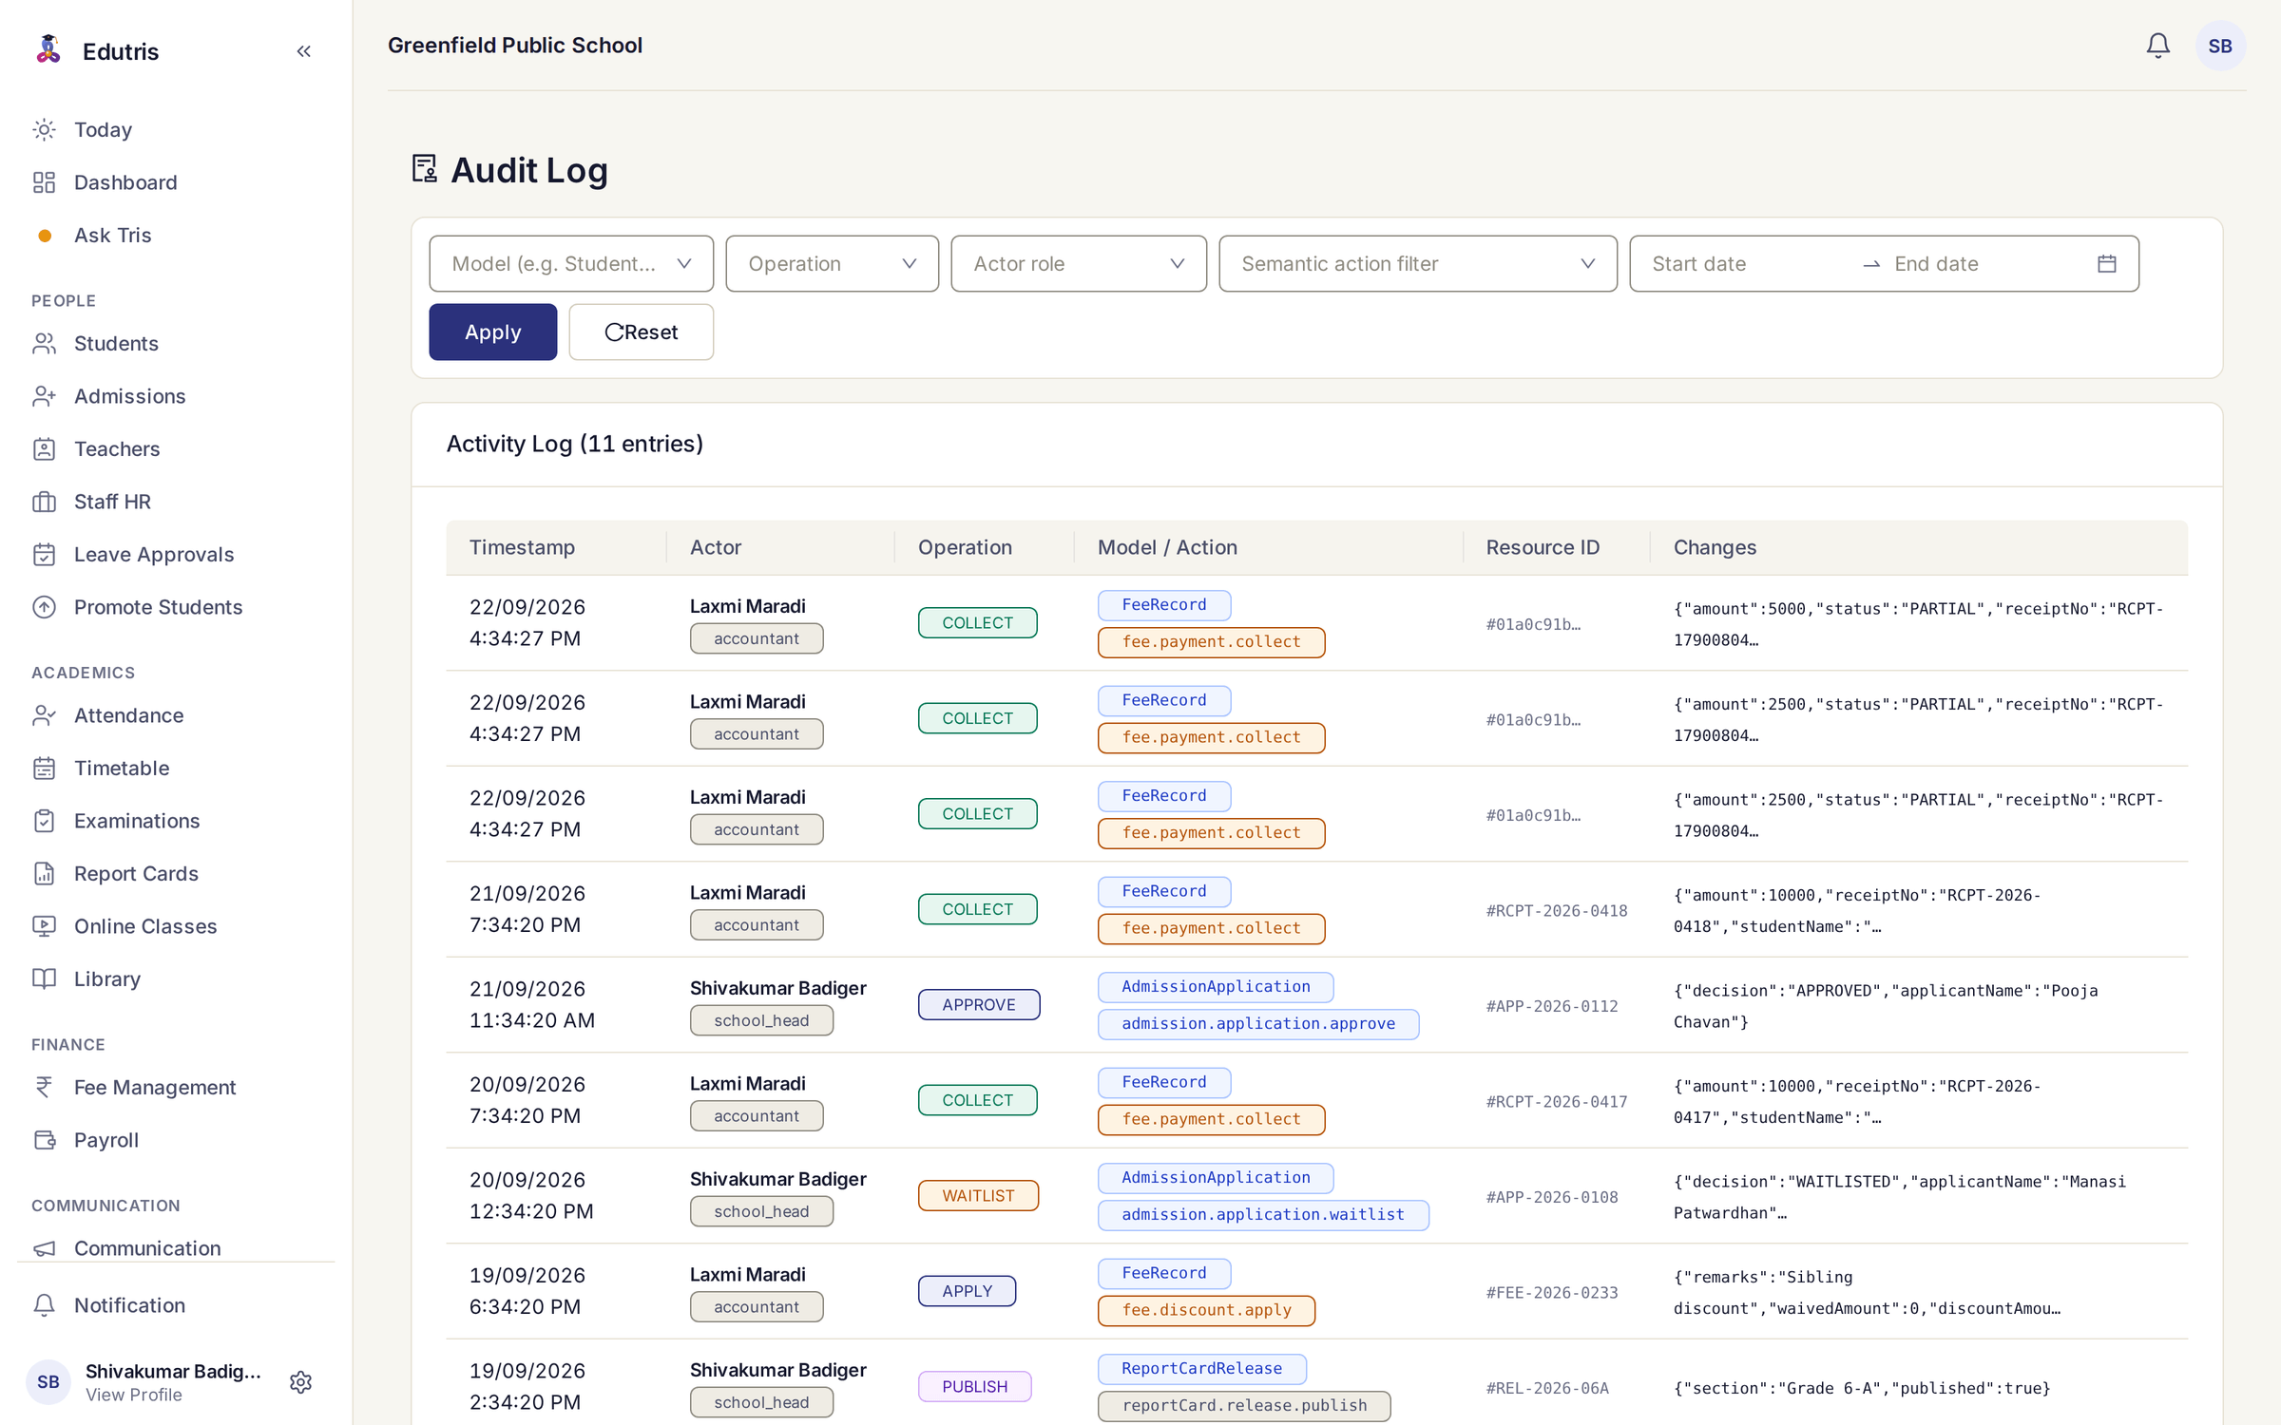
Task: Apply the audit log filters
Action: 492,332
